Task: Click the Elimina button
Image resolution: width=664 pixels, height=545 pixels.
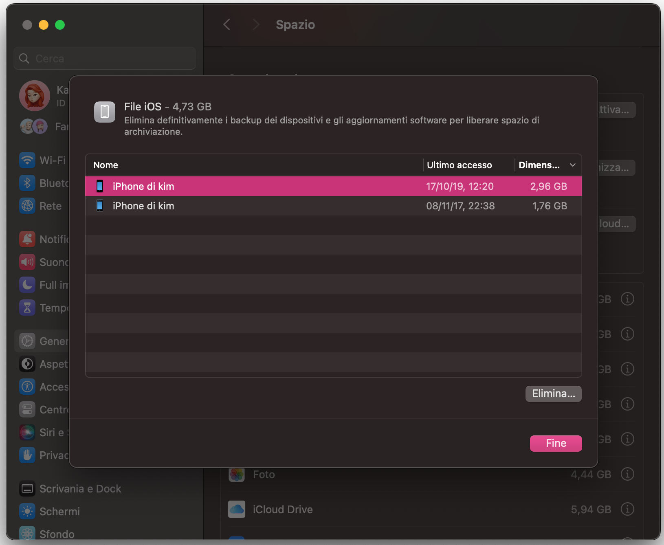Action: tap(553, 393)
